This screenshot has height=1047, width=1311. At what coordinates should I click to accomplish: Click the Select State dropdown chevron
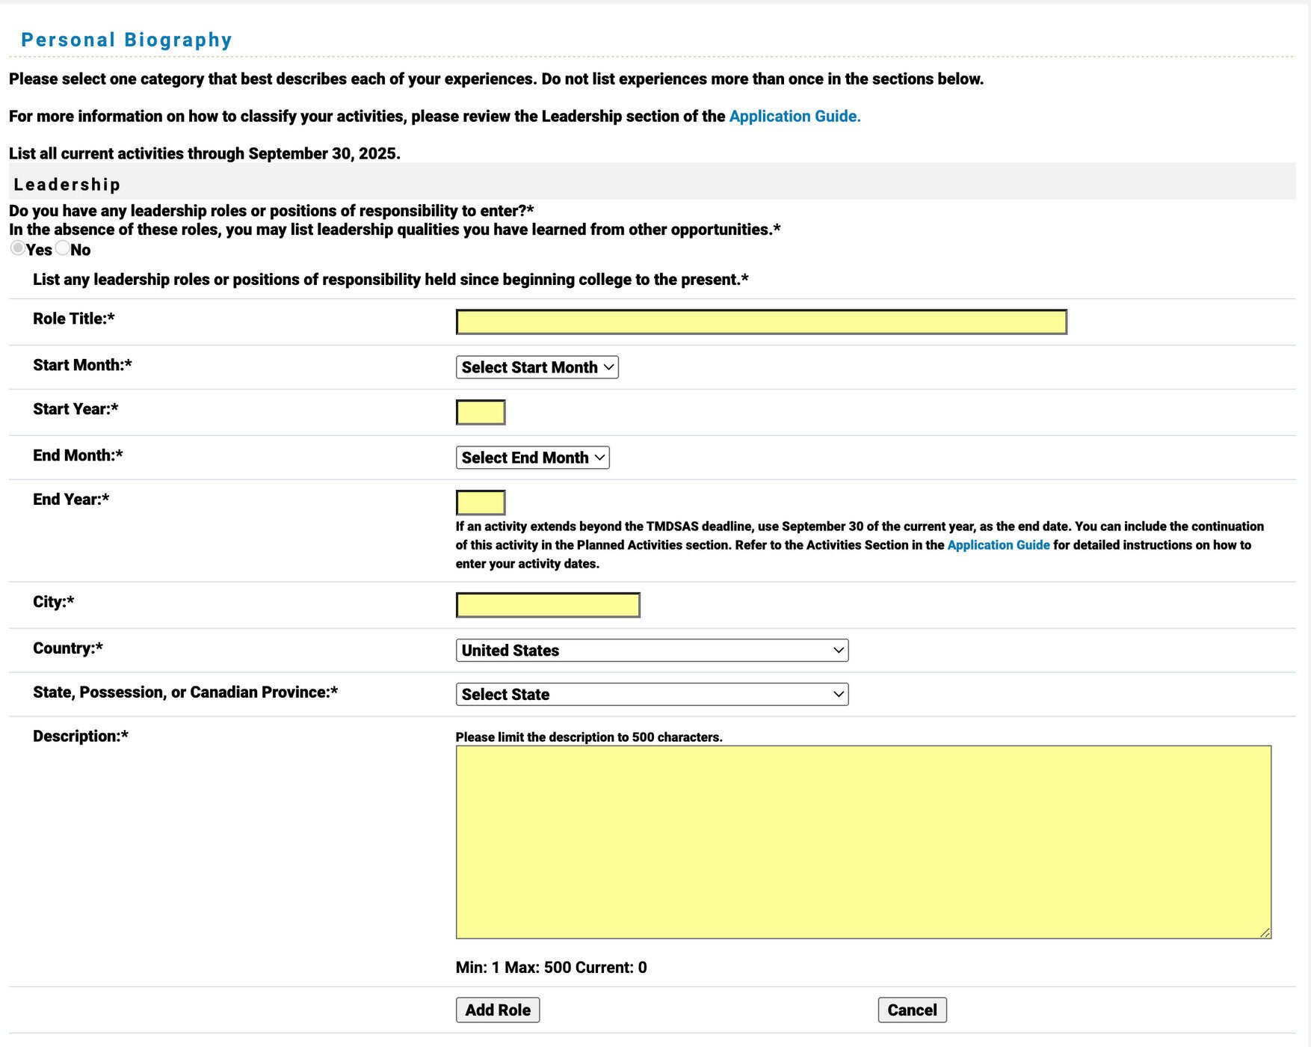pos(839,694)
